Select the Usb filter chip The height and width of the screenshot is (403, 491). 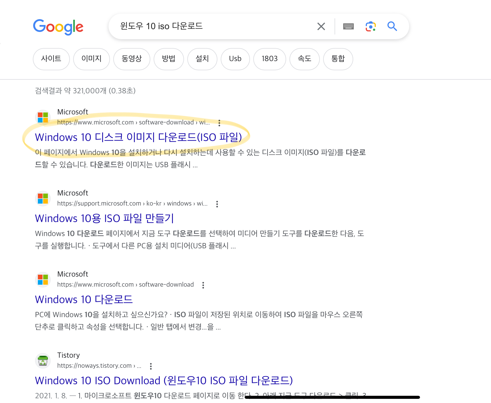[235, 59]
